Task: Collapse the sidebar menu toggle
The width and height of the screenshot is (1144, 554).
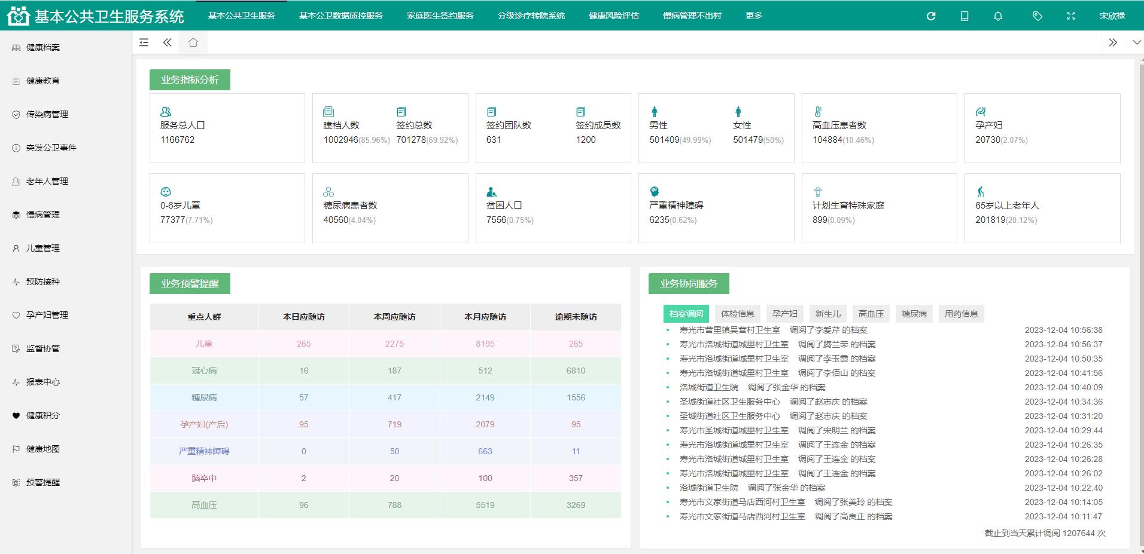Action: [x=144, y=42]
